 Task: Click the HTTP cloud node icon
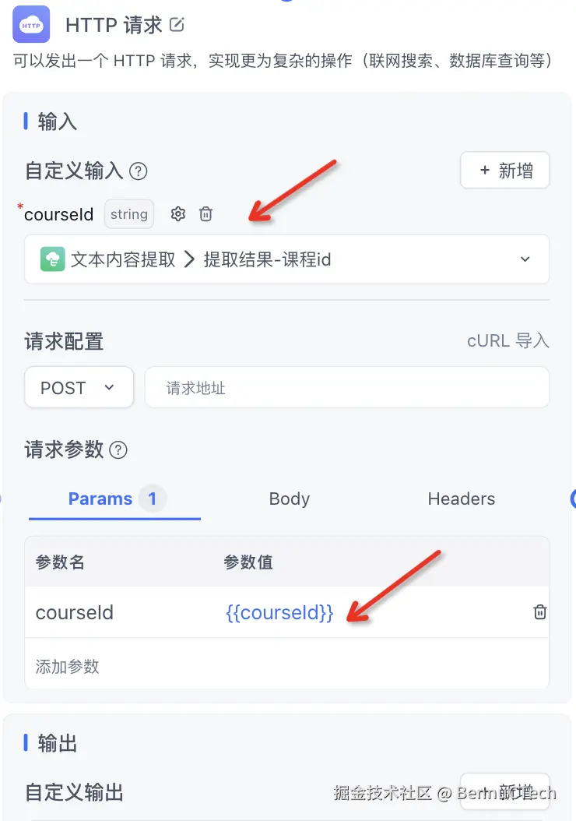tap(31, 24)
